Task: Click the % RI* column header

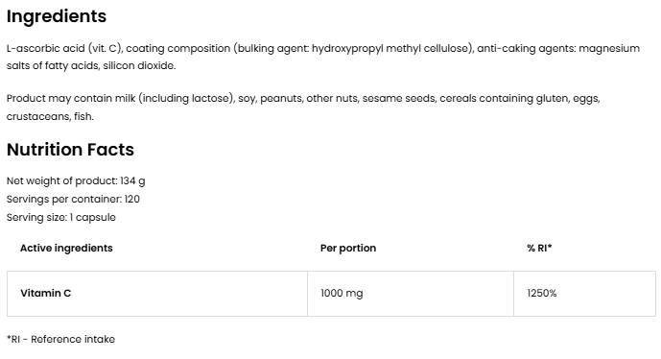Action: point(539,248)
